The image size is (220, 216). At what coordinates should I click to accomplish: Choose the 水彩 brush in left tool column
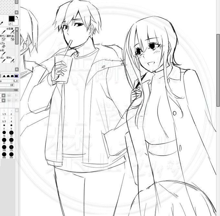3,52
